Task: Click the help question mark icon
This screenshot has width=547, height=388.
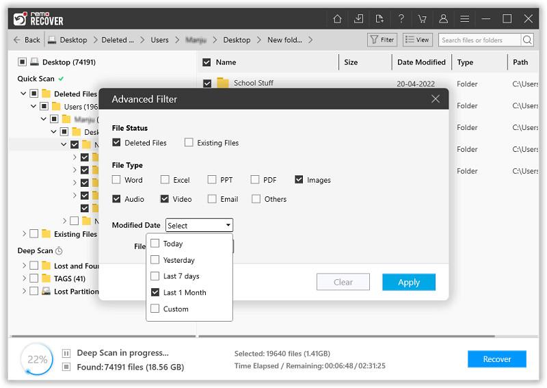Action: 401,18
